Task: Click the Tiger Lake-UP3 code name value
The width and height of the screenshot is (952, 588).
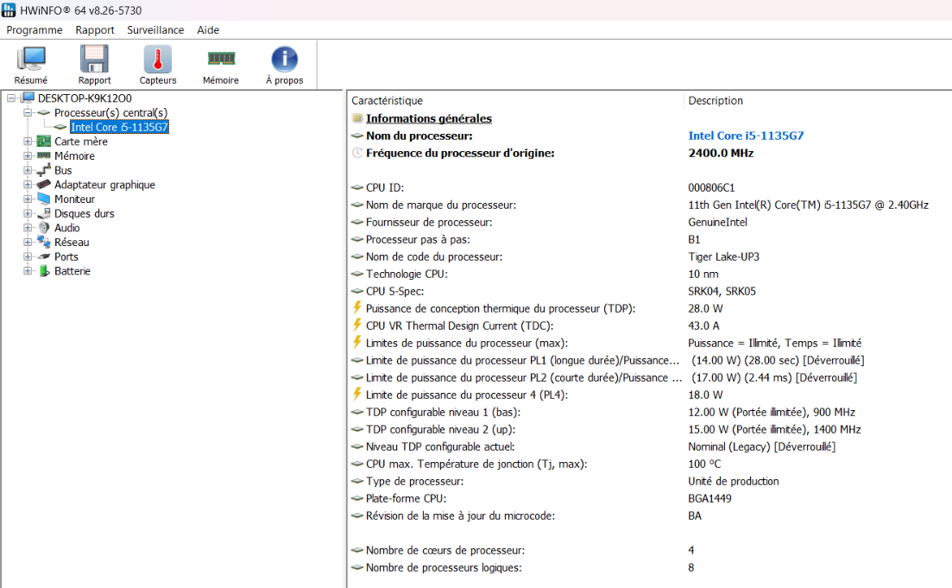Action: pyautogui.click(x=724, y=256)
